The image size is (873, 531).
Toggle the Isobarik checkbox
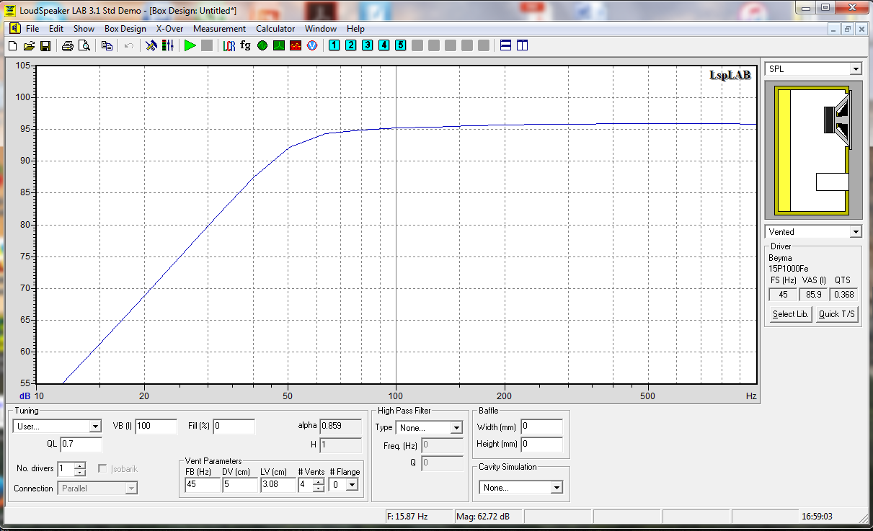coord(102,468)
